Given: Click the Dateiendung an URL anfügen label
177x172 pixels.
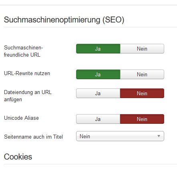Looking at the screenshot, I should point(28,96).
